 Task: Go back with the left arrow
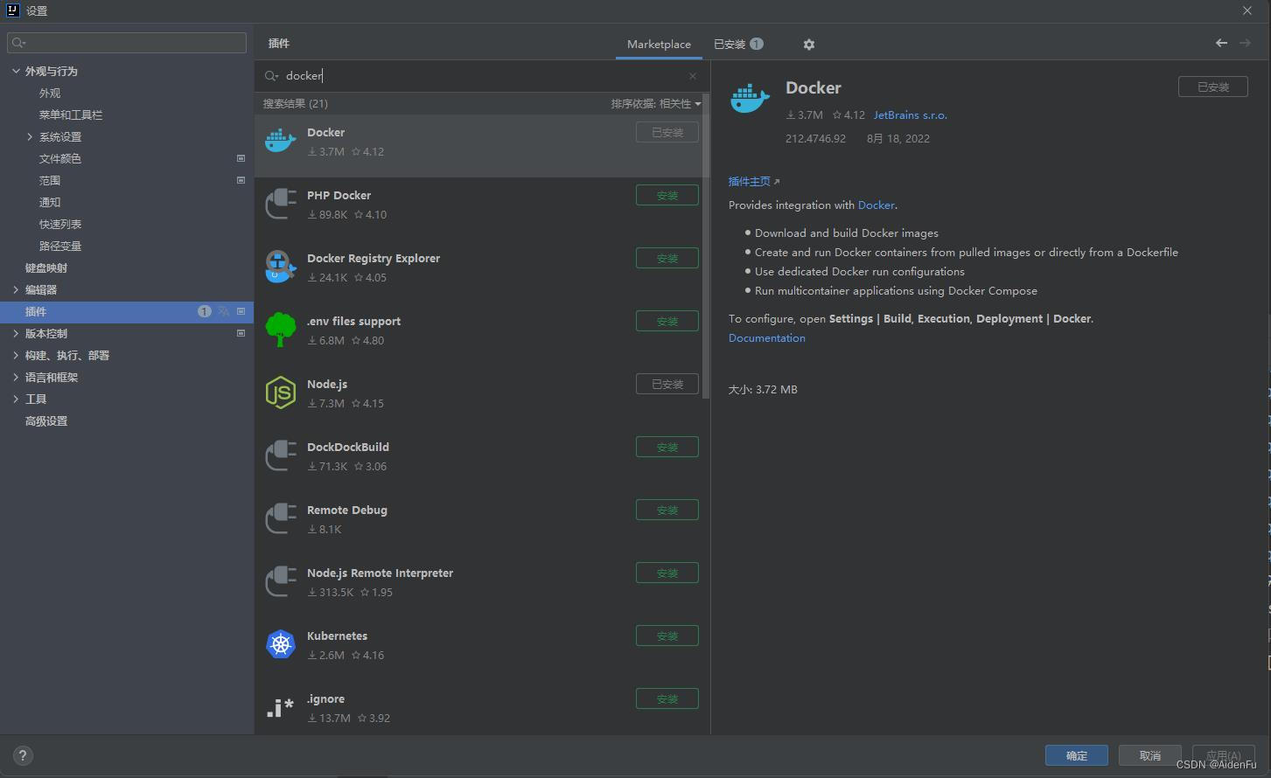(1221, 43)
